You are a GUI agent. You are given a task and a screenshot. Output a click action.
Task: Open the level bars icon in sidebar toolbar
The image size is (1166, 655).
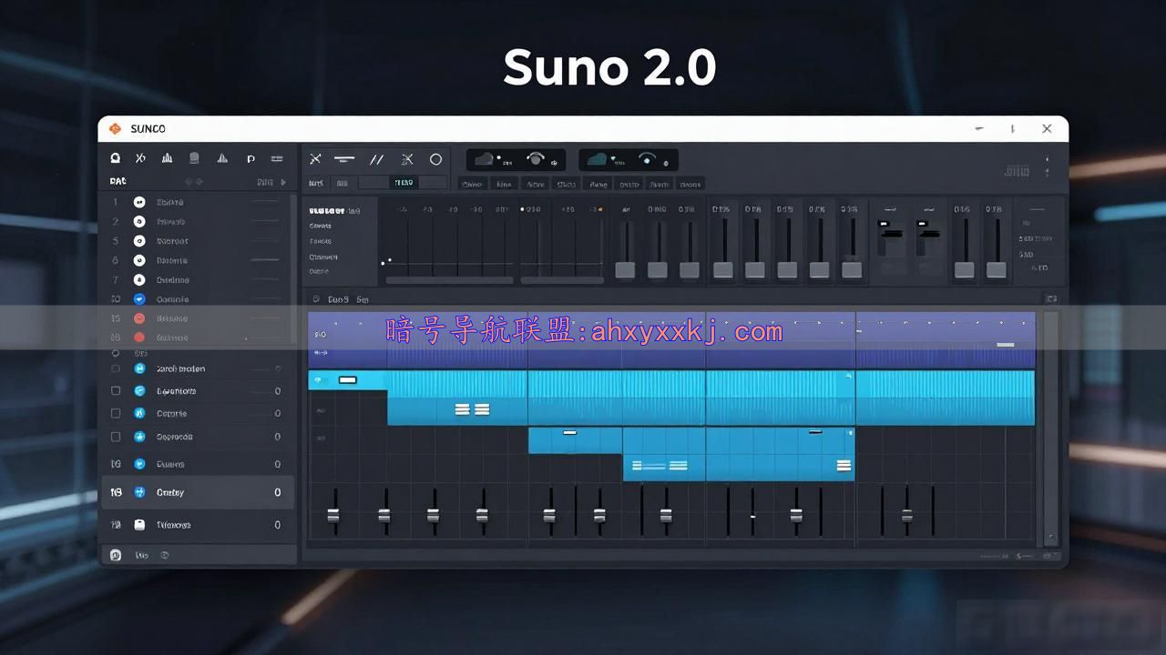click(167, 157)
